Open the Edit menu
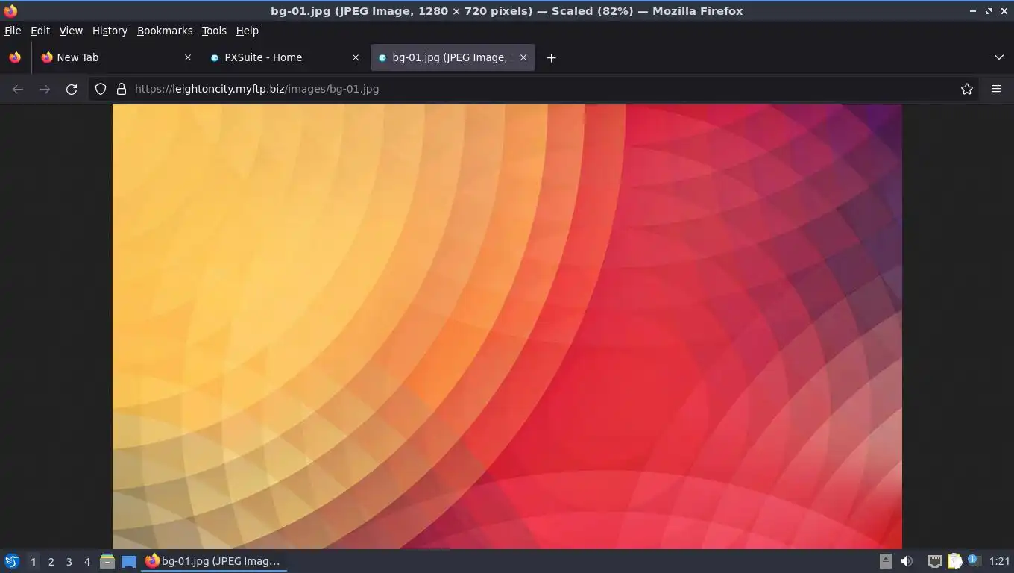The height and width of the screenshot is (573, 1014). [40, 31]
